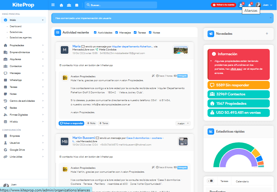Expand the WhatsApp submenu arrow
The image size is (277, 192).
(43, 80)
